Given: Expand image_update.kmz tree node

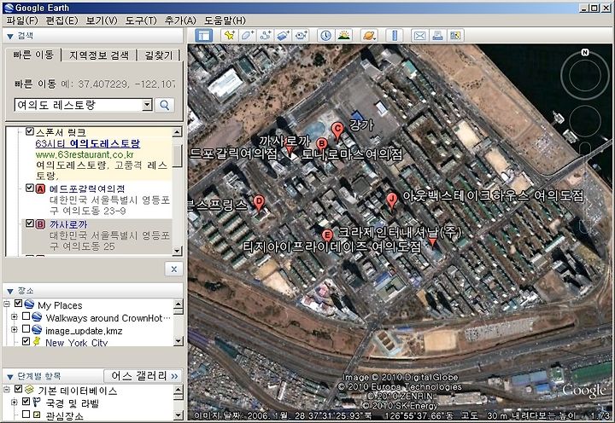Looking at the screenshot, I should pos(15,329).
